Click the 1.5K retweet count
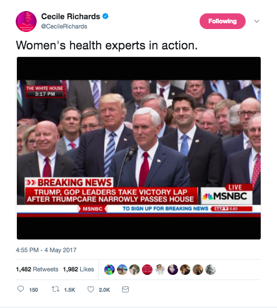277x308 pixels. pos(70,290)
